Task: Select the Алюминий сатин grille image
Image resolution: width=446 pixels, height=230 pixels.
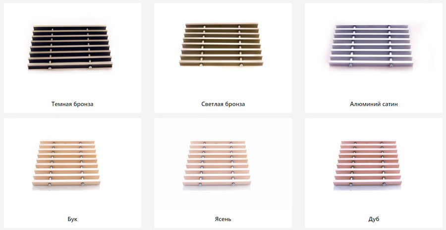Action: pos(371,46)
